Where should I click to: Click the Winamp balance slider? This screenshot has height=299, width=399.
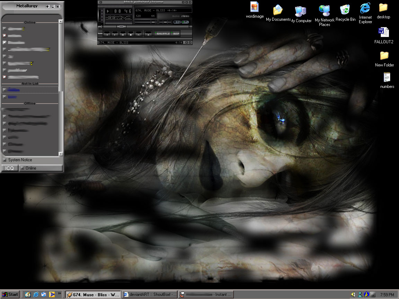[x=165, y=22]
